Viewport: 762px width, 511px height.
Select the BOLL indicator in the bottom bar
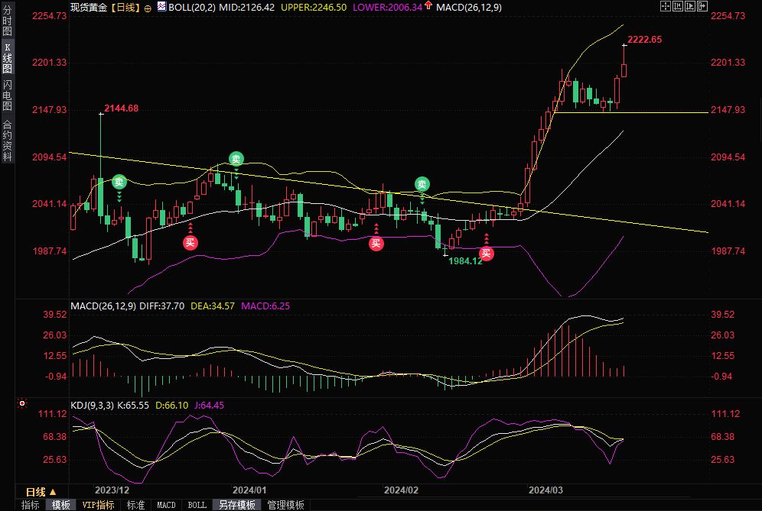[197, 505]
